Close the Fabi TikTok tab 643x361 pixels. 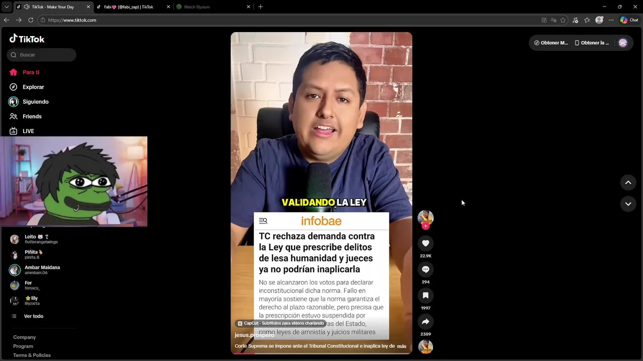pyautogui.click(x=168, y=7)
